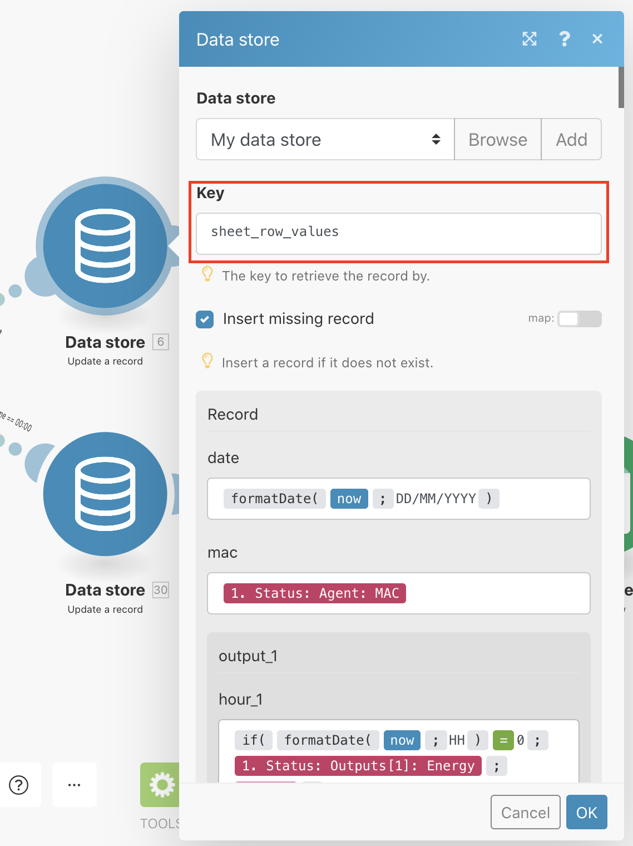Click the Key input field
This screenshot has width=633, height=846.
[399, 234]
